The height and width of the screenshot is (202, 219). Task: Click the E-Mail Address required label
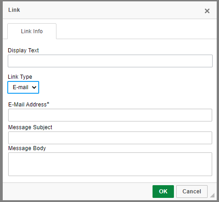point(29,105)
